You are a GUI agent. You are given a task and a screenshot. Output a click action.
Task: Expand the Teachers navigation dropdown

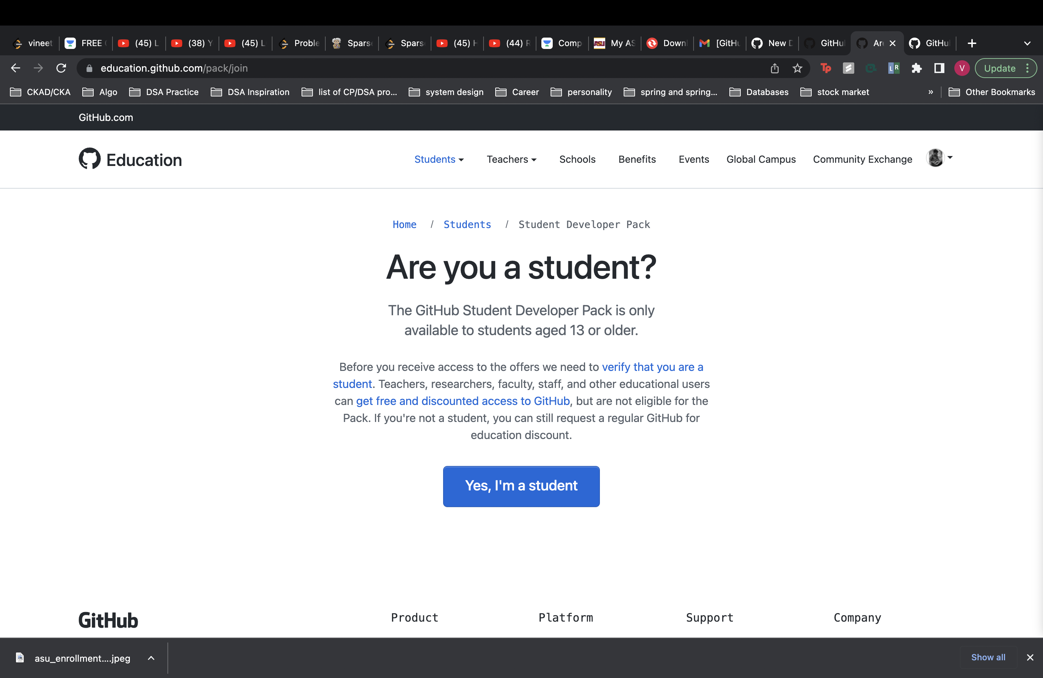click(x=511, y=160)
